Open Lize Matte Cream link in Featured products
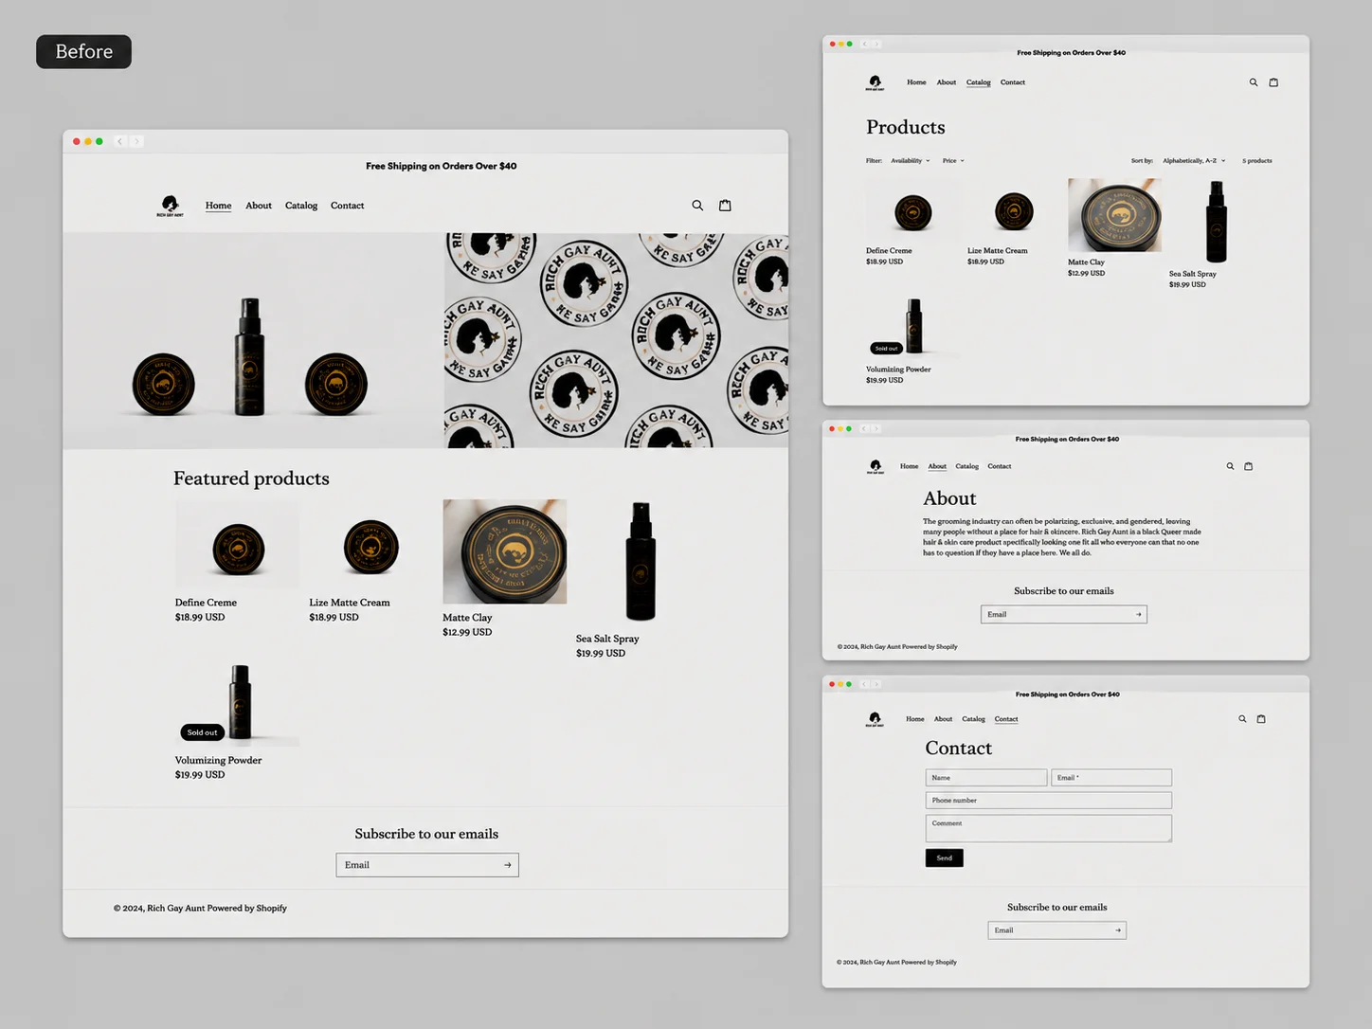This screenshot has width=1372, height=1029. click(350, 603)
